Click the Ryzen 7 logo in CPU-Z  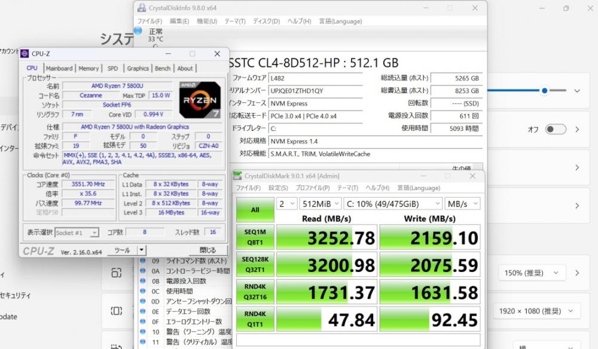200,100
